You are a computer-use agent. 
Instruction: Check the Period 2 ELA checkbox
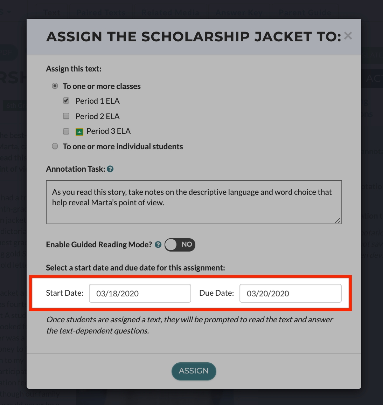(x=66, y=116)
